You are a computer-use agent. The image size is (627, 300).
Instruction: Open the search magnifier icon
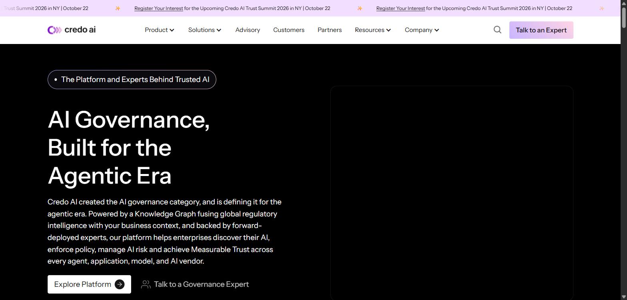pyautogui.click(x=497, y=30)
